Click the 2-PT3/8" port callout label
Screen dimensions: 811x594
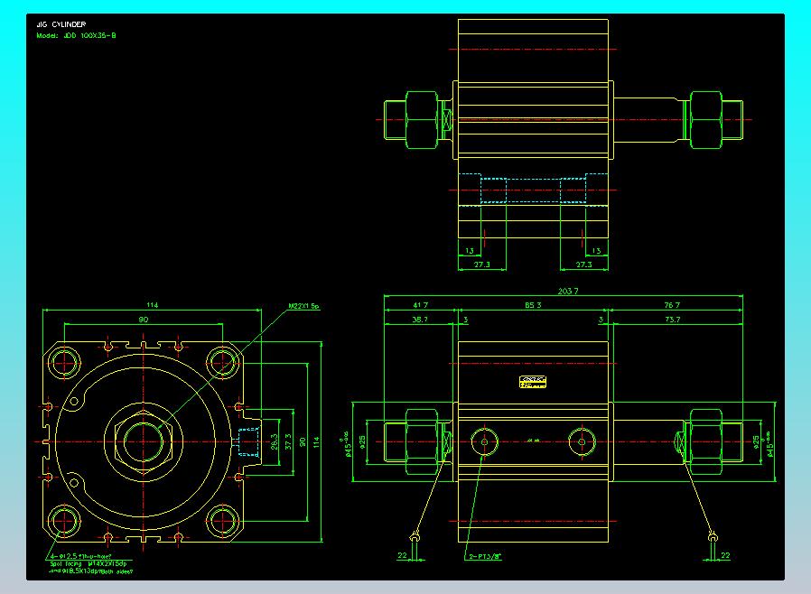click(x=485, y=555)
